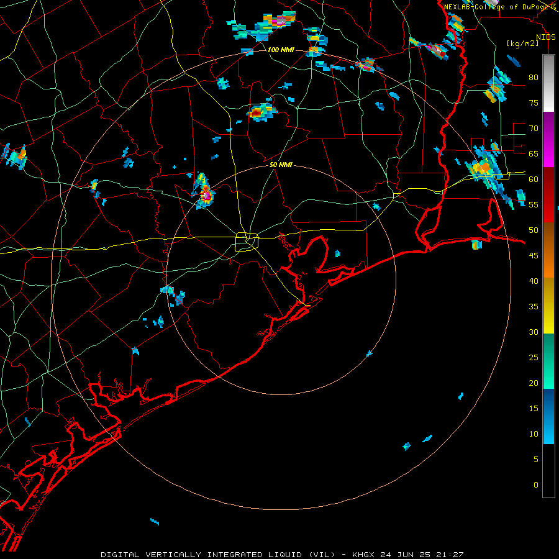Screen dimensions: 559x559
Task: Click the legend value 80
Action: 534,78
